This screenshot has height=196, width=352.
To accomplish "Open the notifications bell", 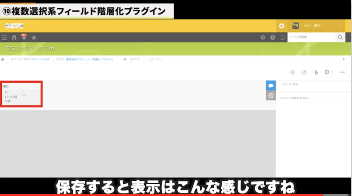I will point(24,38).
